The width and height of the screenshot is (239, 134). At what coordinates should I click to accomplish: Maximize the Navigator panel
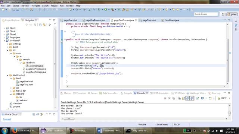pyautogui.click(x=54, y=20)
